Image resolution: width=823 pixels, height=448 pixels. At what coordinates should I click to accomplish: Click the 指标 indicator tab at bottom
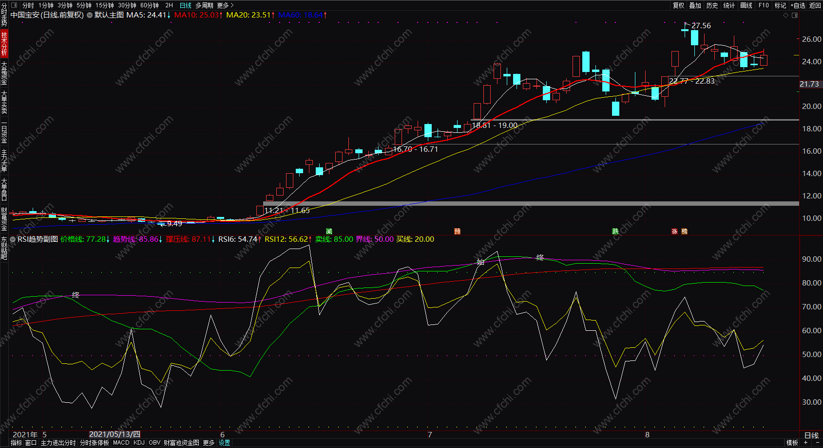tap(16, 443)
